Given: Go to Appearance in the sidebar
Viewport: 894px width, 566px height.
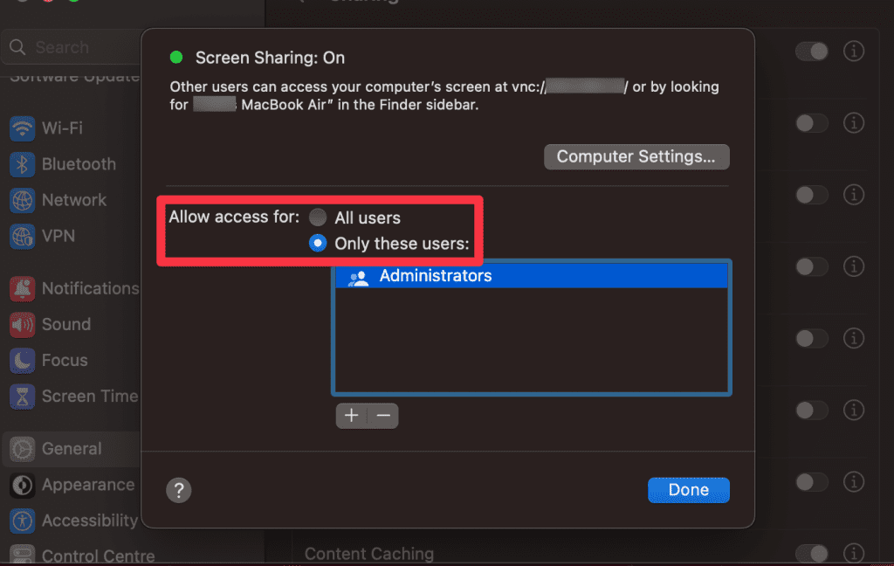Looking at the screenshot, I should click(x=87, y=485).
